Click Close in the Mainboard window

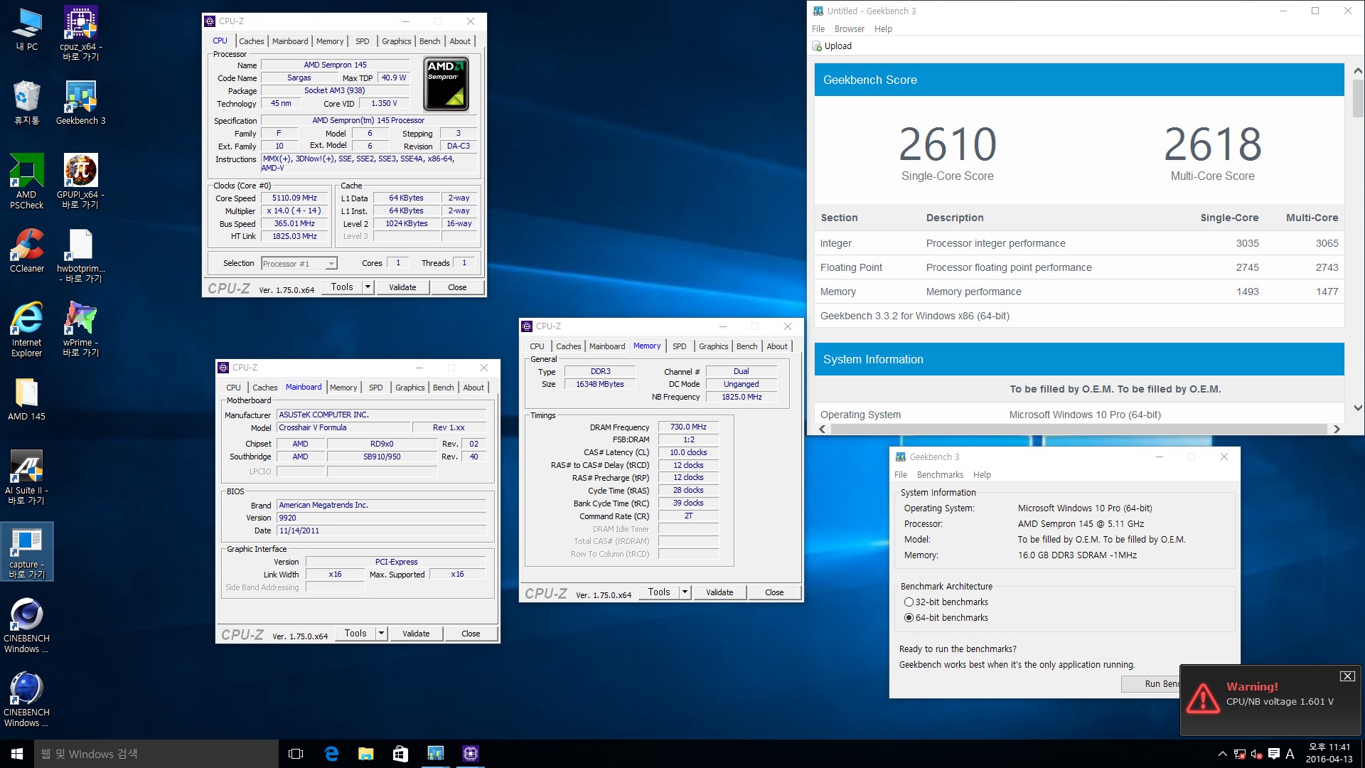click(471, 634)
